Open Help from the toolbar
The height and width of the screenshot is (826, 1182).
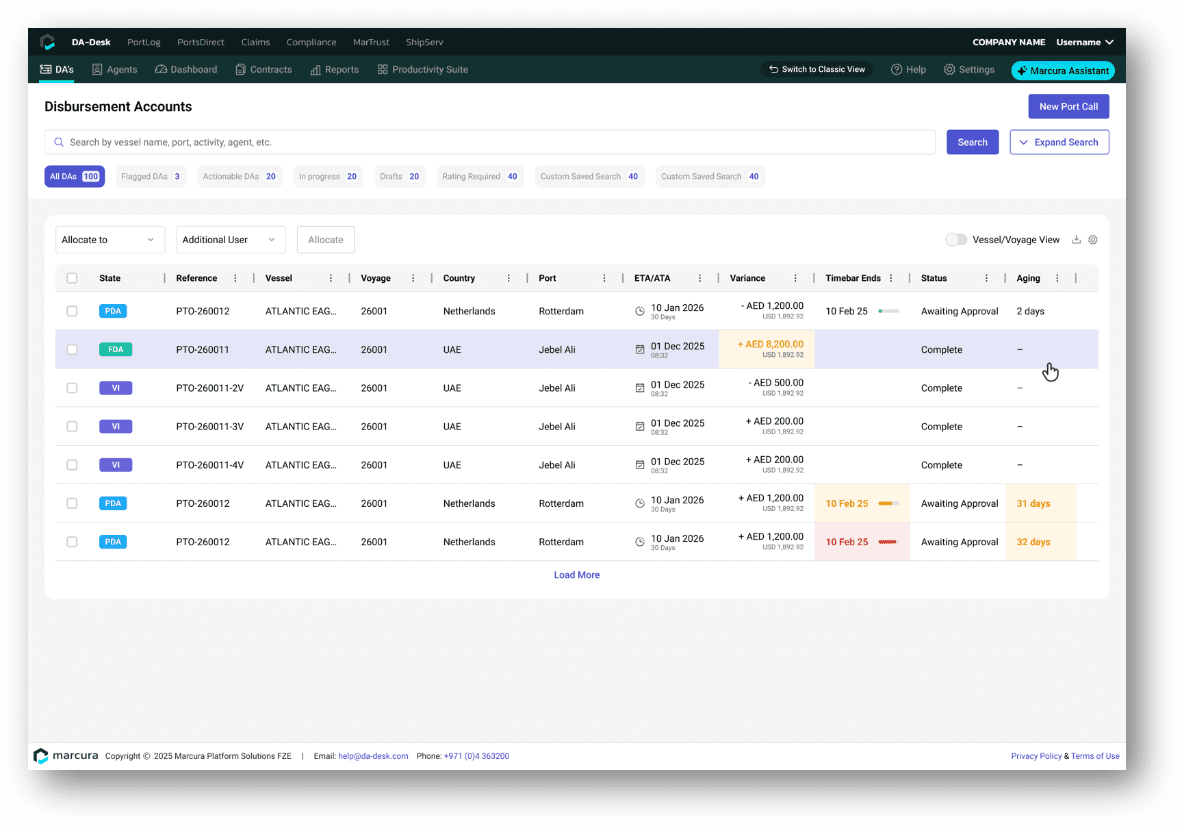click(x=908, y=69)
